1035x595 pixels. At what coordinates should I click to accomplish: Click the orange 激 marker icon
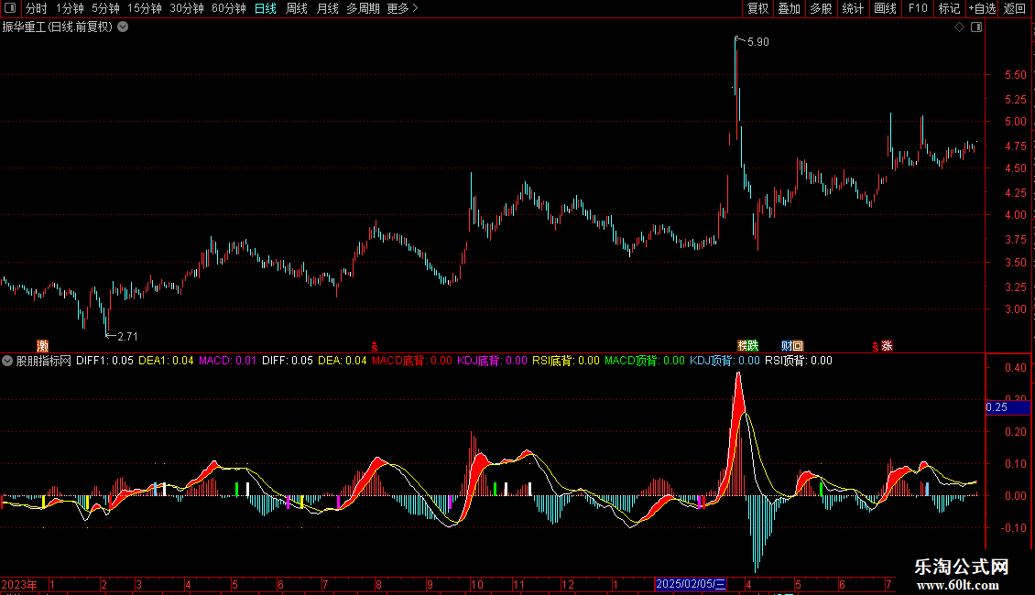tap(42, 346)
